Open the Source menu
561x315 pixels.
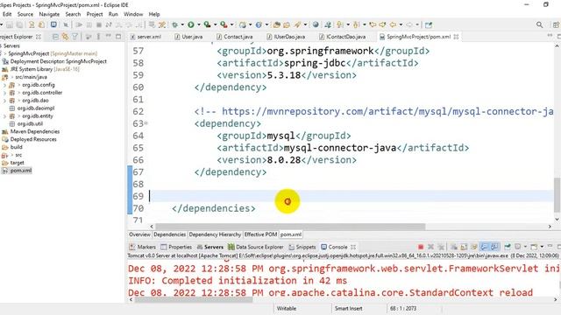tap(25, 14)
